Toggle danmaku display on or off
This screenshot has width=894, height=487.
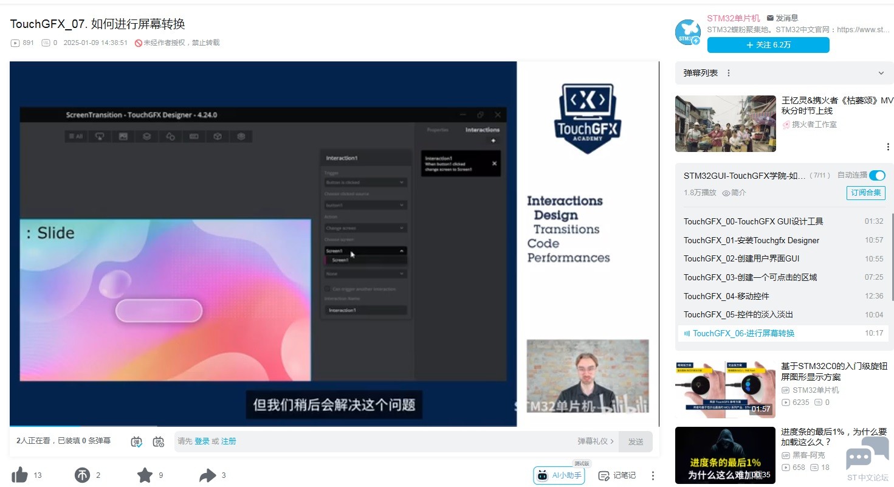137,441
